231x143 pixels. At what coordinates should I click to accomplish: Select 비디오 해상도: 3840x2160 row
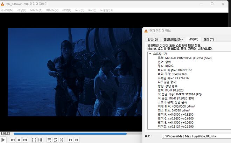click(x=175, y=70)
